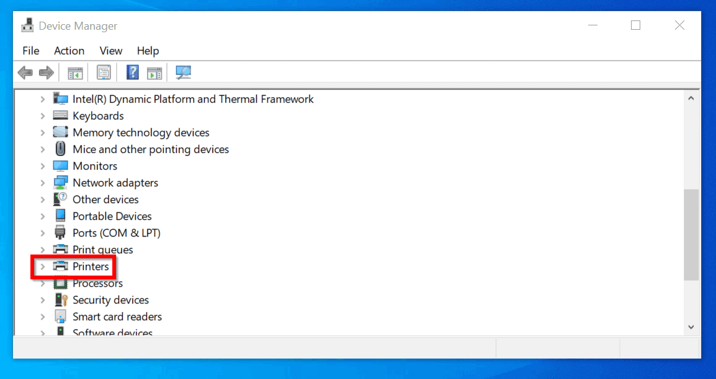Select the Ports (COM & LPT) entry
716x379 pixels.
pyautogui.click(x=117, y=232)
